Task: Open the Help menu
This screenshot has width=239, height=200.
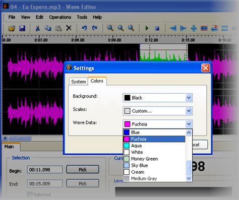Action: (x=97, y=17)
